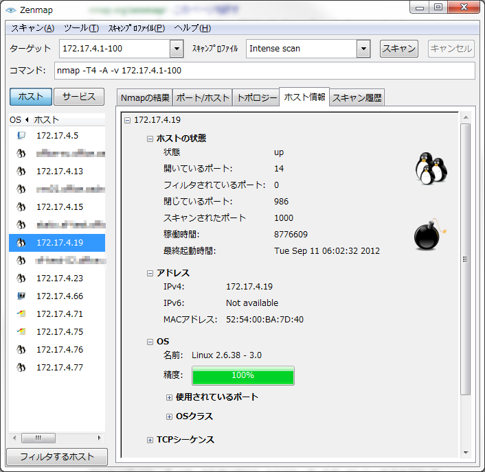
Task: Switch to the トポロジー tab
Action: (x=256, y=97)
